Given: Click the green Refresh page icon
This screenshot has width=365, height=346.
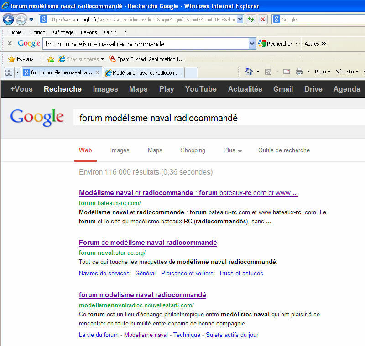Looking at the screenshot, I should pos(251,19).
